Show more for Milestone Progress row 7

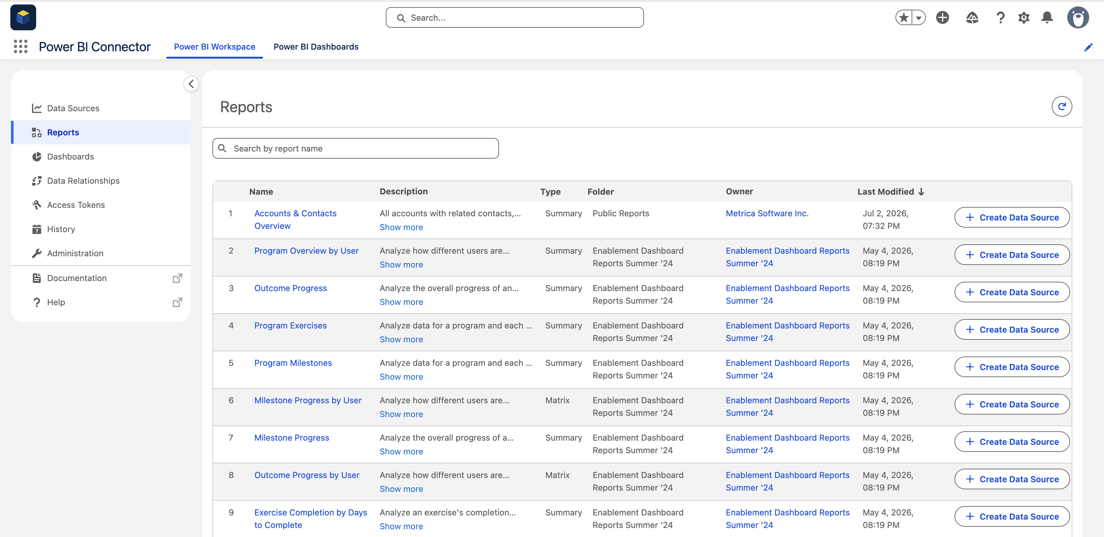pyautogui.click(x=401, y=452)
